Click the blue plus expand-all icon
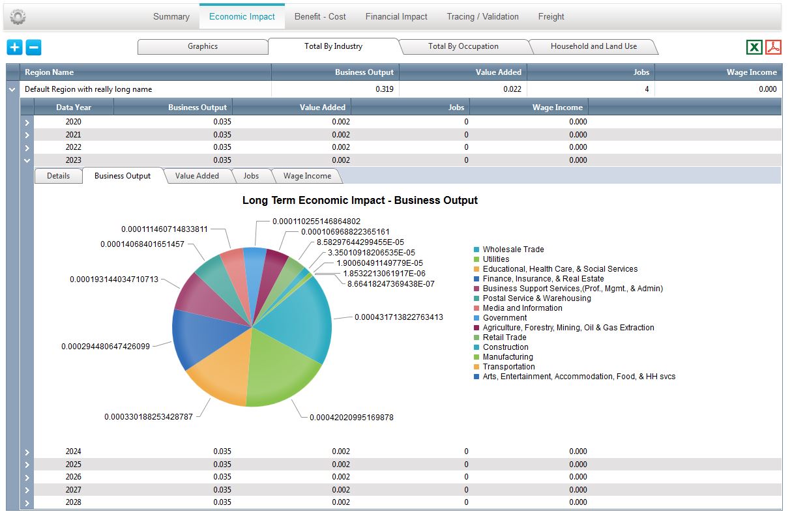This screenshot has height=516, width=790. [15, 47]
